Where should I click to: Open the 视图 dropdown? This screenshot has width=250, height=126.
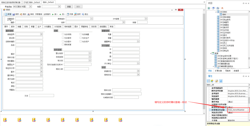59,7
